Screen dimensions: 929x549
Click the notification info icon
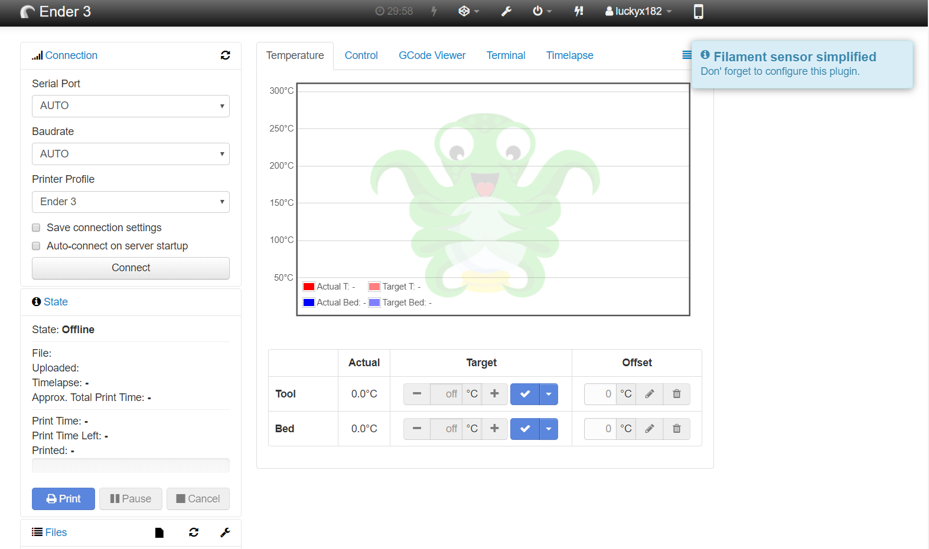pyautogui.click(x=705, y=55)
